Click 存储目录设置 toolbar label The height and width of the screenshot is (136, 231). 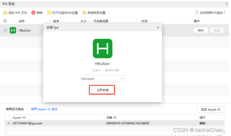(x=96, y=13)
